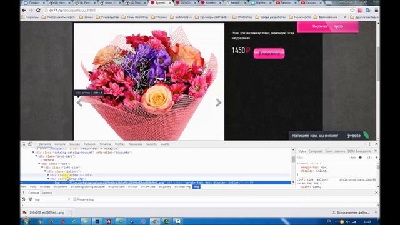Click the volume icon in the system tray
Screen dimensions: 400x225
pyautogui.click(x=347, y=222)
